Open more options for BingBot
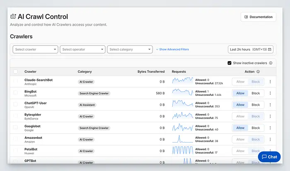290x171 pixels. [270, 93]
